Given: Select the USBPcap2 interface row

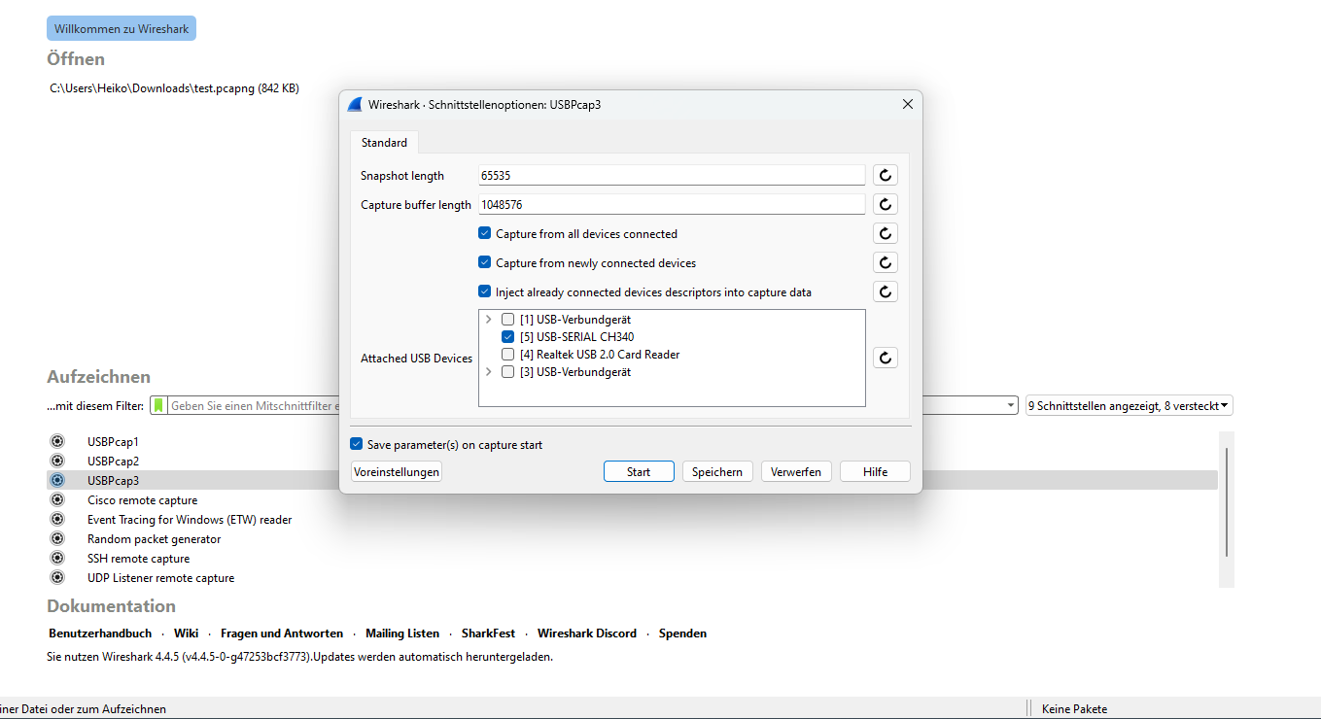Looking at the screenshot, I should [632, 461].
